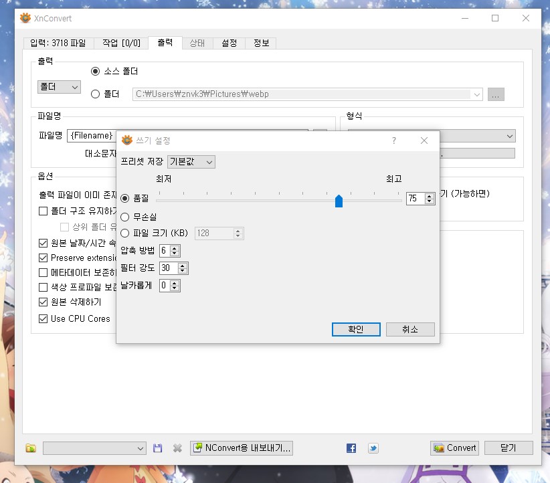Delete preset with the X icon
The height and width of the screenshot is (483, 550).
177,448
